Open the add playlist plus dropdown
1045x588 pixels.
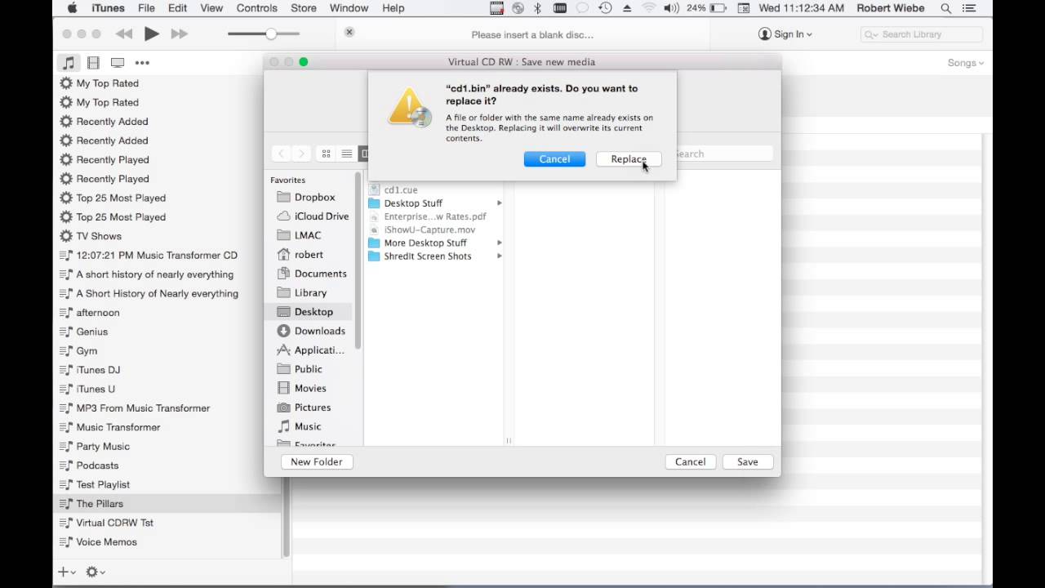[67, 572]
